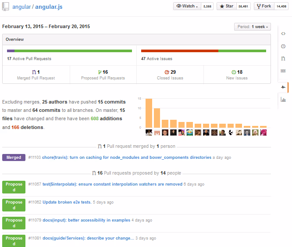Click the 47 Active Issues text
Viewport: 292px width, 247px height.
point(157,59)
